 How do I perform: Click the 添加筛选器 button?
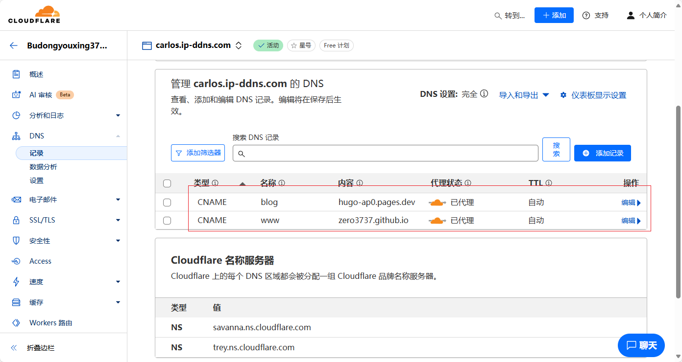(x=198, y=153)
